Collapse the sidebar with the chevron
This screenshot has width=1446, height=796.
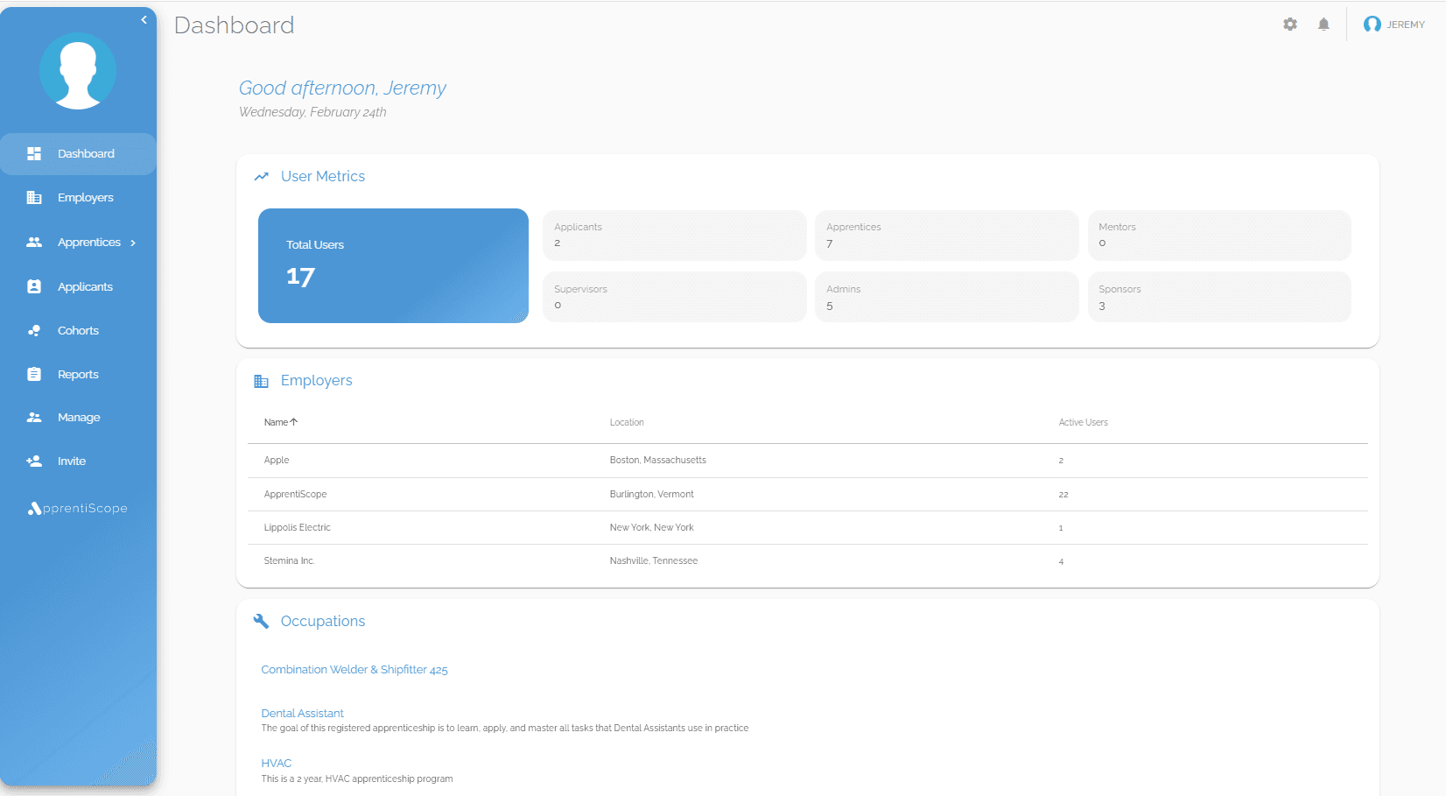click(x=144, y=20)
